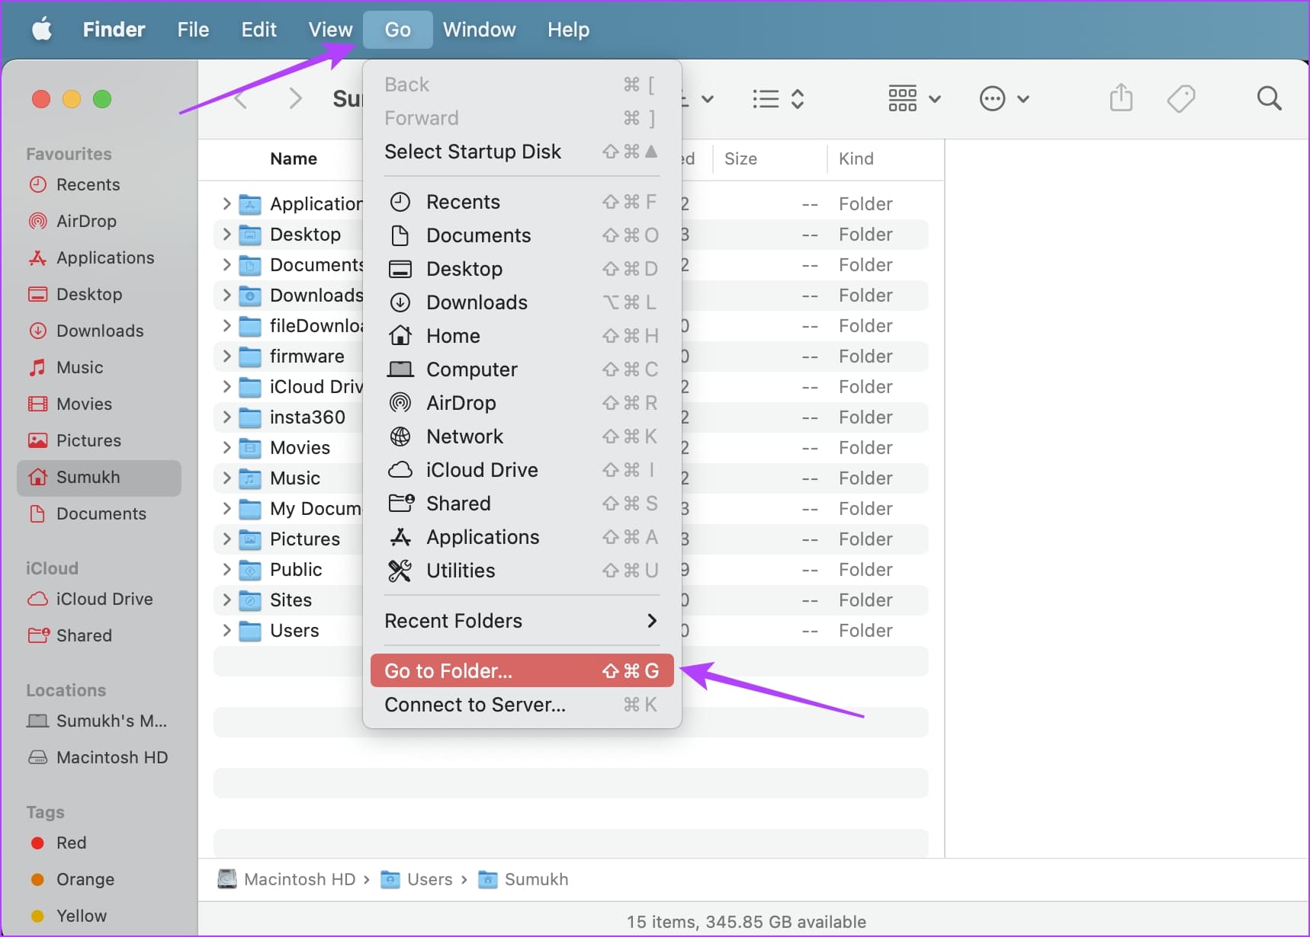Open the Edit menu
Image resolution: width=1310 pixels, height=937 pixels.
click(258, 30)
